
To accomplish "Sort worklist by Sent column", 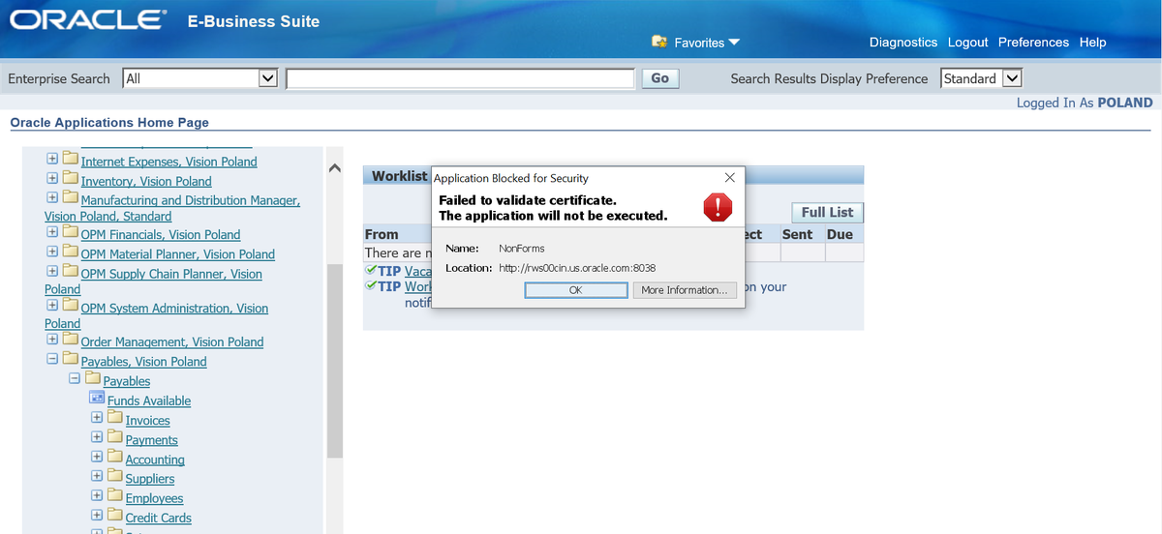I will pyautogui.click(x=798, y=234).
